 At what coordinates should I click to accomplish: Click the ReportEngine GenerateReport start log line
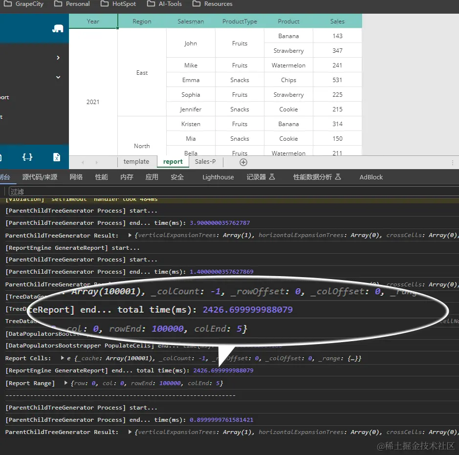73,248
